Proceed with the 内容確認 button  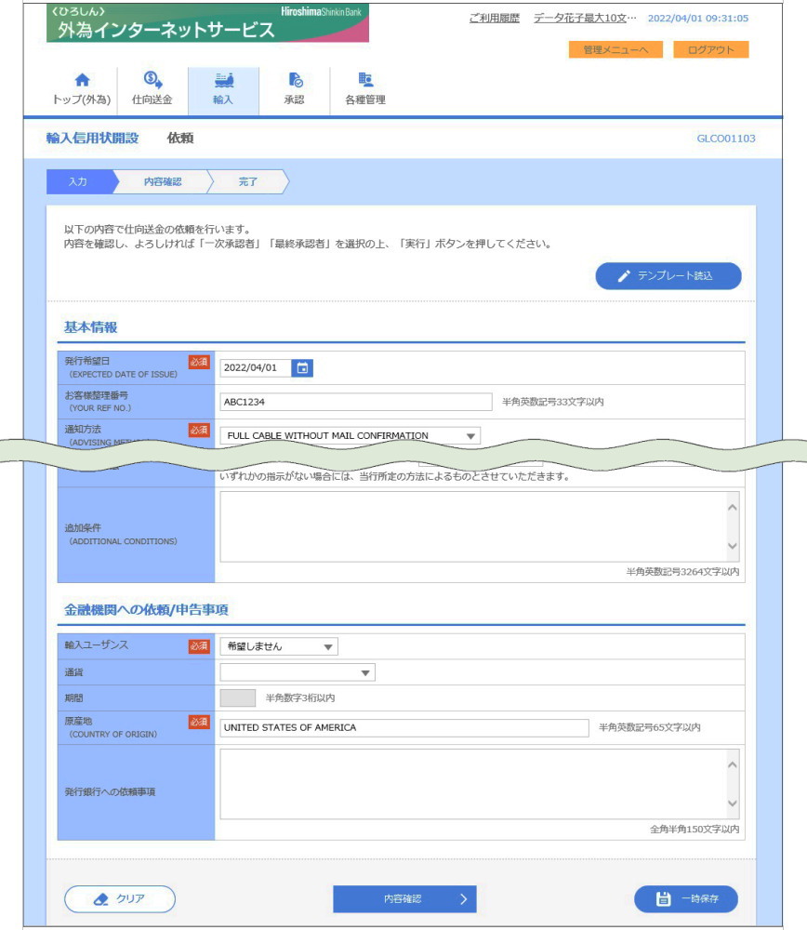[x=404, y=898]
